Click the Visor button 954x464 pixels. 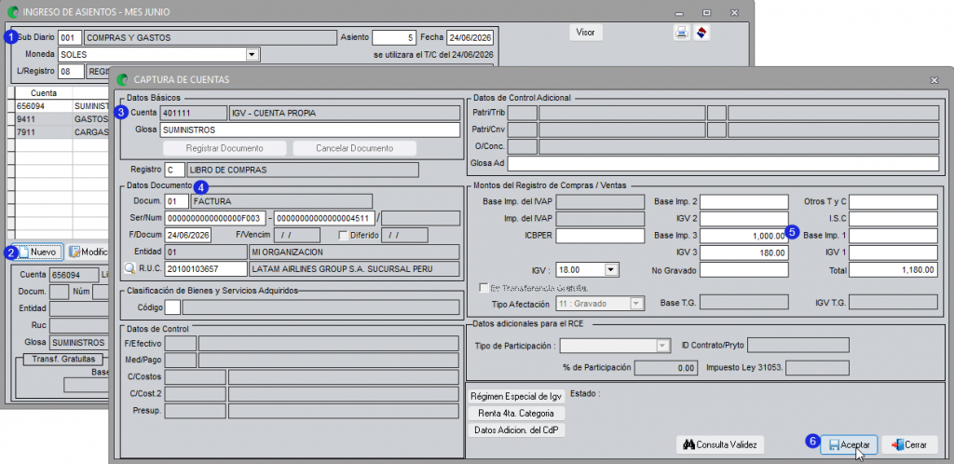(x=586, y=33)
